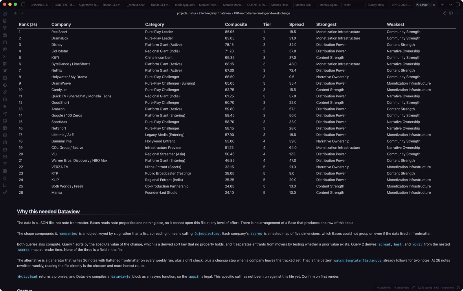Click composite value '85.95'
The image size is (463, 291).
pos(230,32)
